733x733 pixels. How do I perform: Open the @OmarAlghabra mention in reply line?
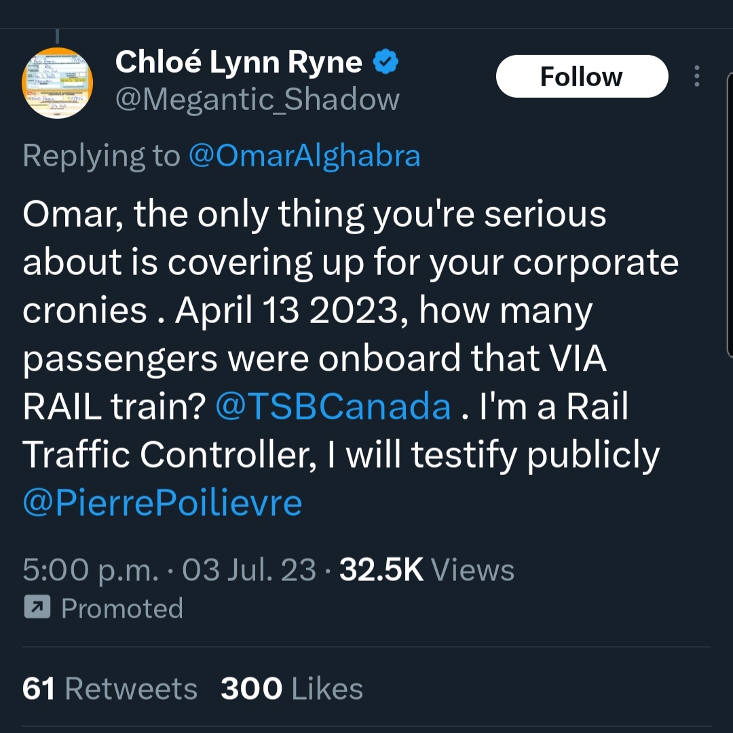[304, 155]
